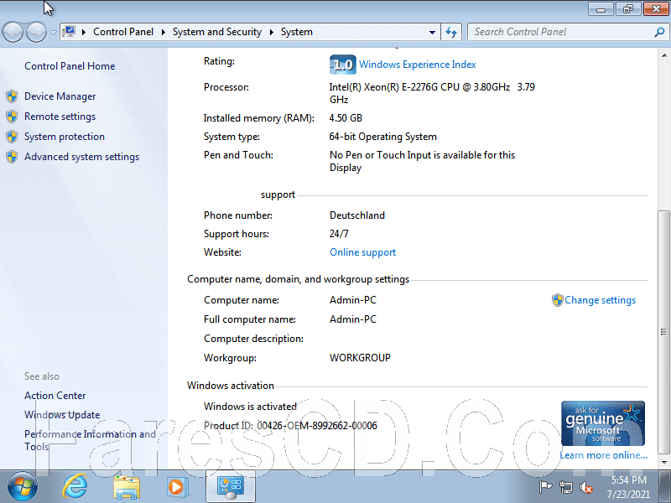Select the phone number value Deutschland
Viewport: 671px width, 503px height.
(x=357, y=215)
